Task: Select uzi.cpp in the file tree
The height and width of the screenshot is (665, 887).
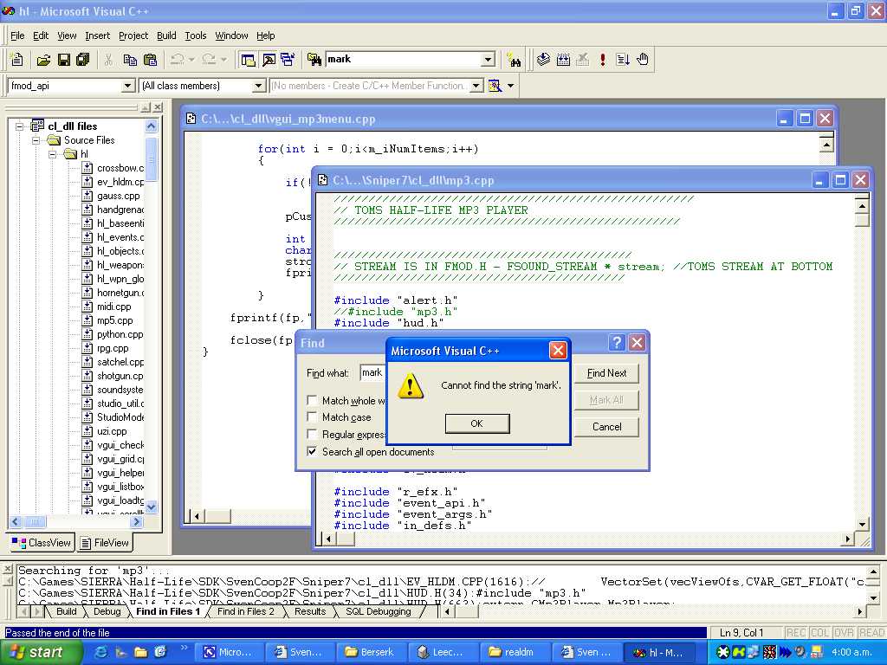Action: tap(112, 431)
